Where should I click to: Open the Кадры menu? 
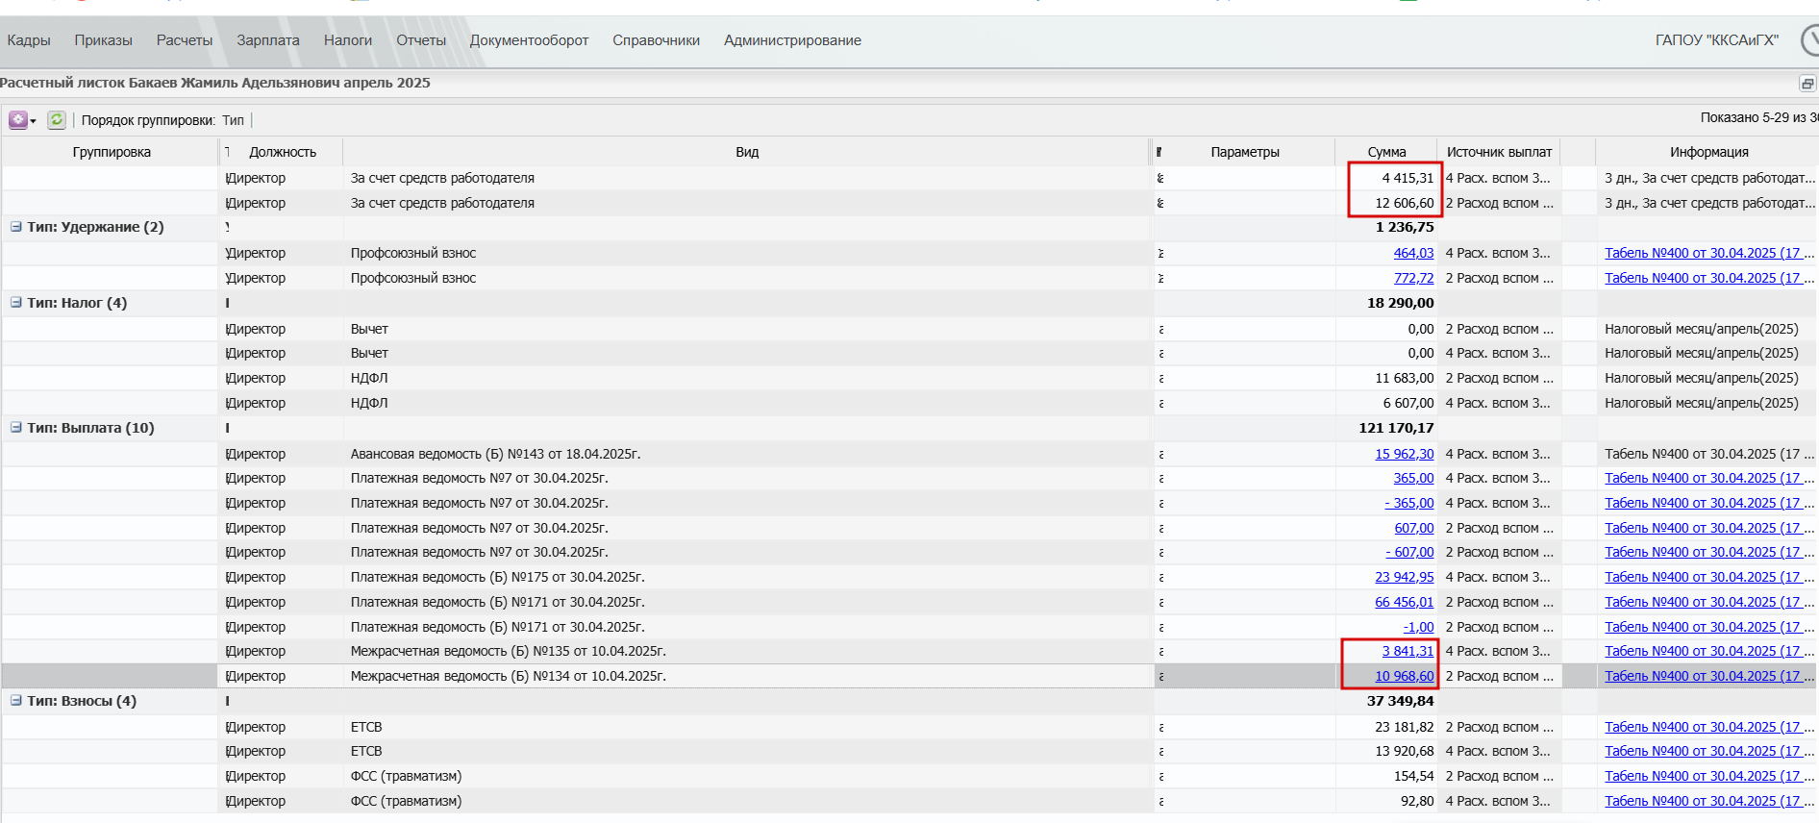pos(29,40)
